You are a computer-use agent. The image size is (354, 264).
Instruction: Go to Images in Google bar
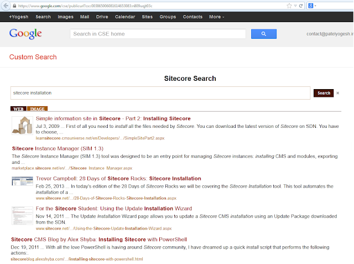point(65,17)
